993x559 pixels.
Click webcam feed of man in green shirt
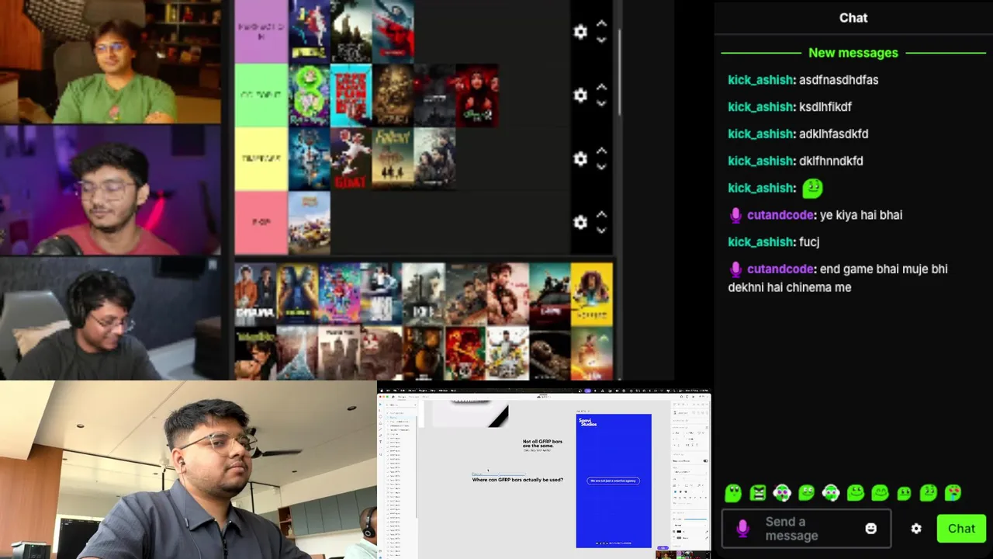(x=111, y=62)
